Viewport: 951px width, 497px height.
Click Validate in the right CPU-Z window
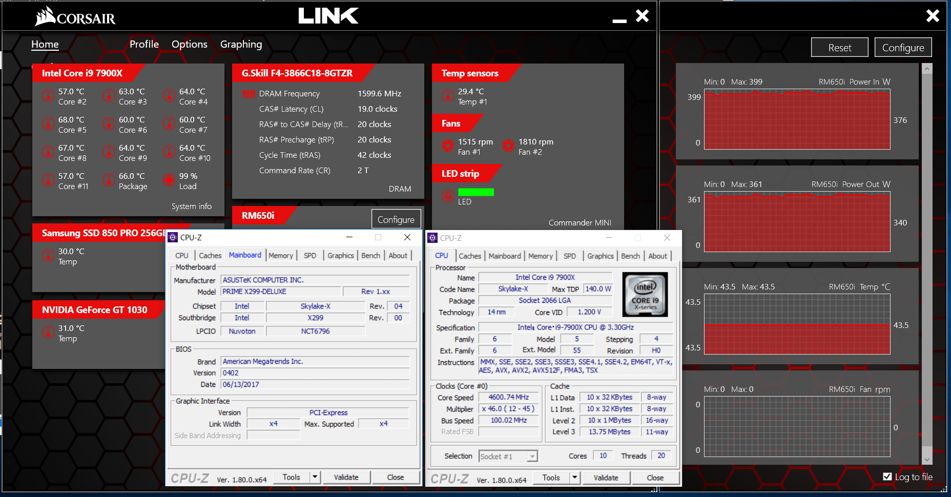click(x=606, y=478)
